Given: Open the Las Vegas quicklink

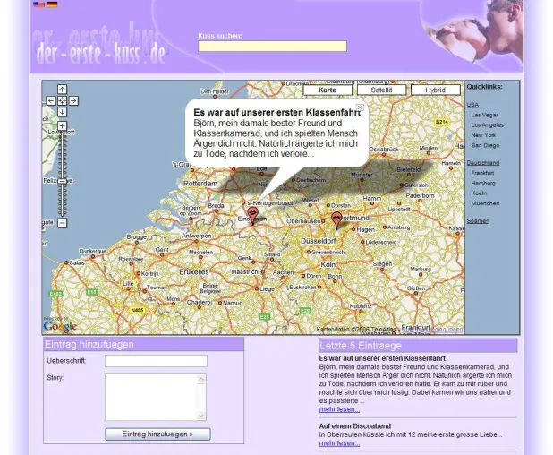Looking at the screenshot, I should (x=485, y=115).
